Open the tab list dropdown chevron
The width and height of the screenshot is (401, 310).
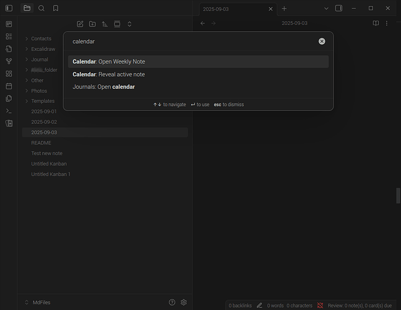pos(326,9)
